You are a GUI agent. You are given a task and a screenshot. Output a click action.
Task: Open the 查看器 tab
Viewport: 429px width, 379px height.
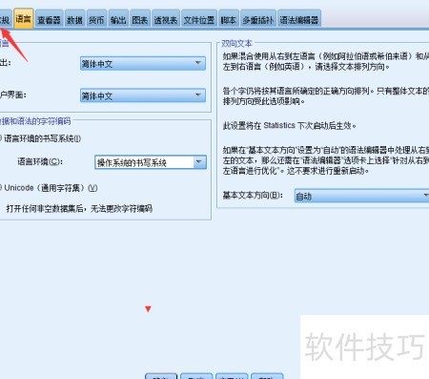(x=50, y=20)
